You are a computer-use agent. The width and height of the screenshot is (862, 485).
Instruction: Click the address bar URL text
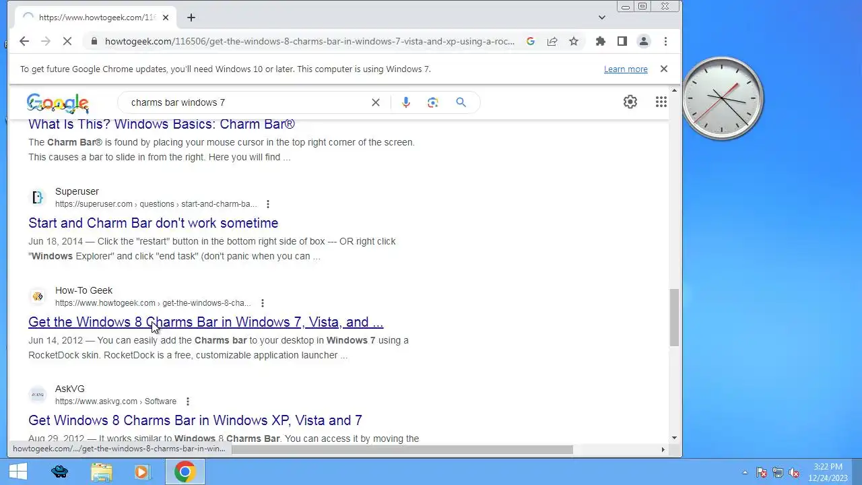[310, 41]
